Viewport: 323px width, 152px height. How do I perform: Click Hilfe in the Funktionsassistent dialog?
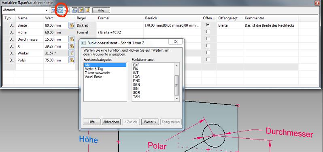[91, 122]
